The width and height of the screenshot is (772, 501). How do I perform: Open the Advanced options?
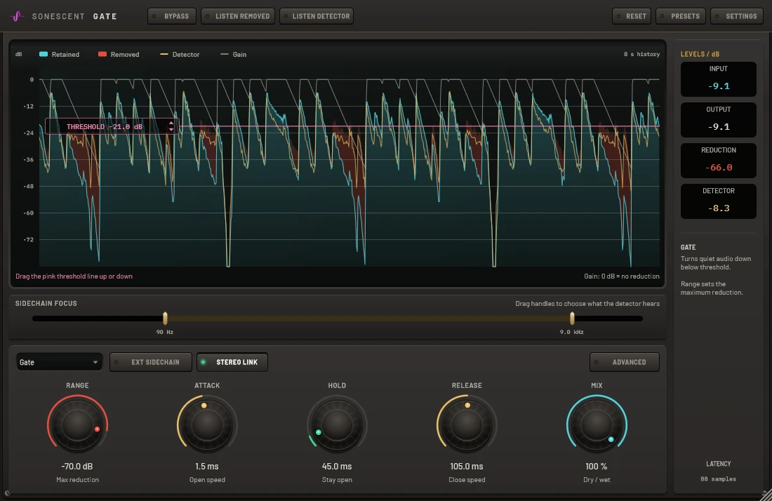(625, 362)
